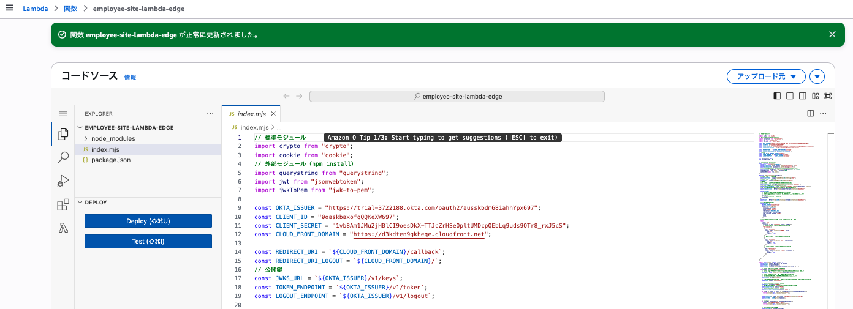
Task: Click the JWKS_URL declaration line
Action: coord(328,278)
